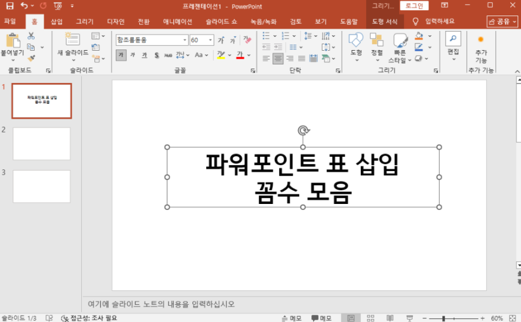The image size is (521, 322).
Task: Click the zoom slider handle
Action: click(443, 318)
